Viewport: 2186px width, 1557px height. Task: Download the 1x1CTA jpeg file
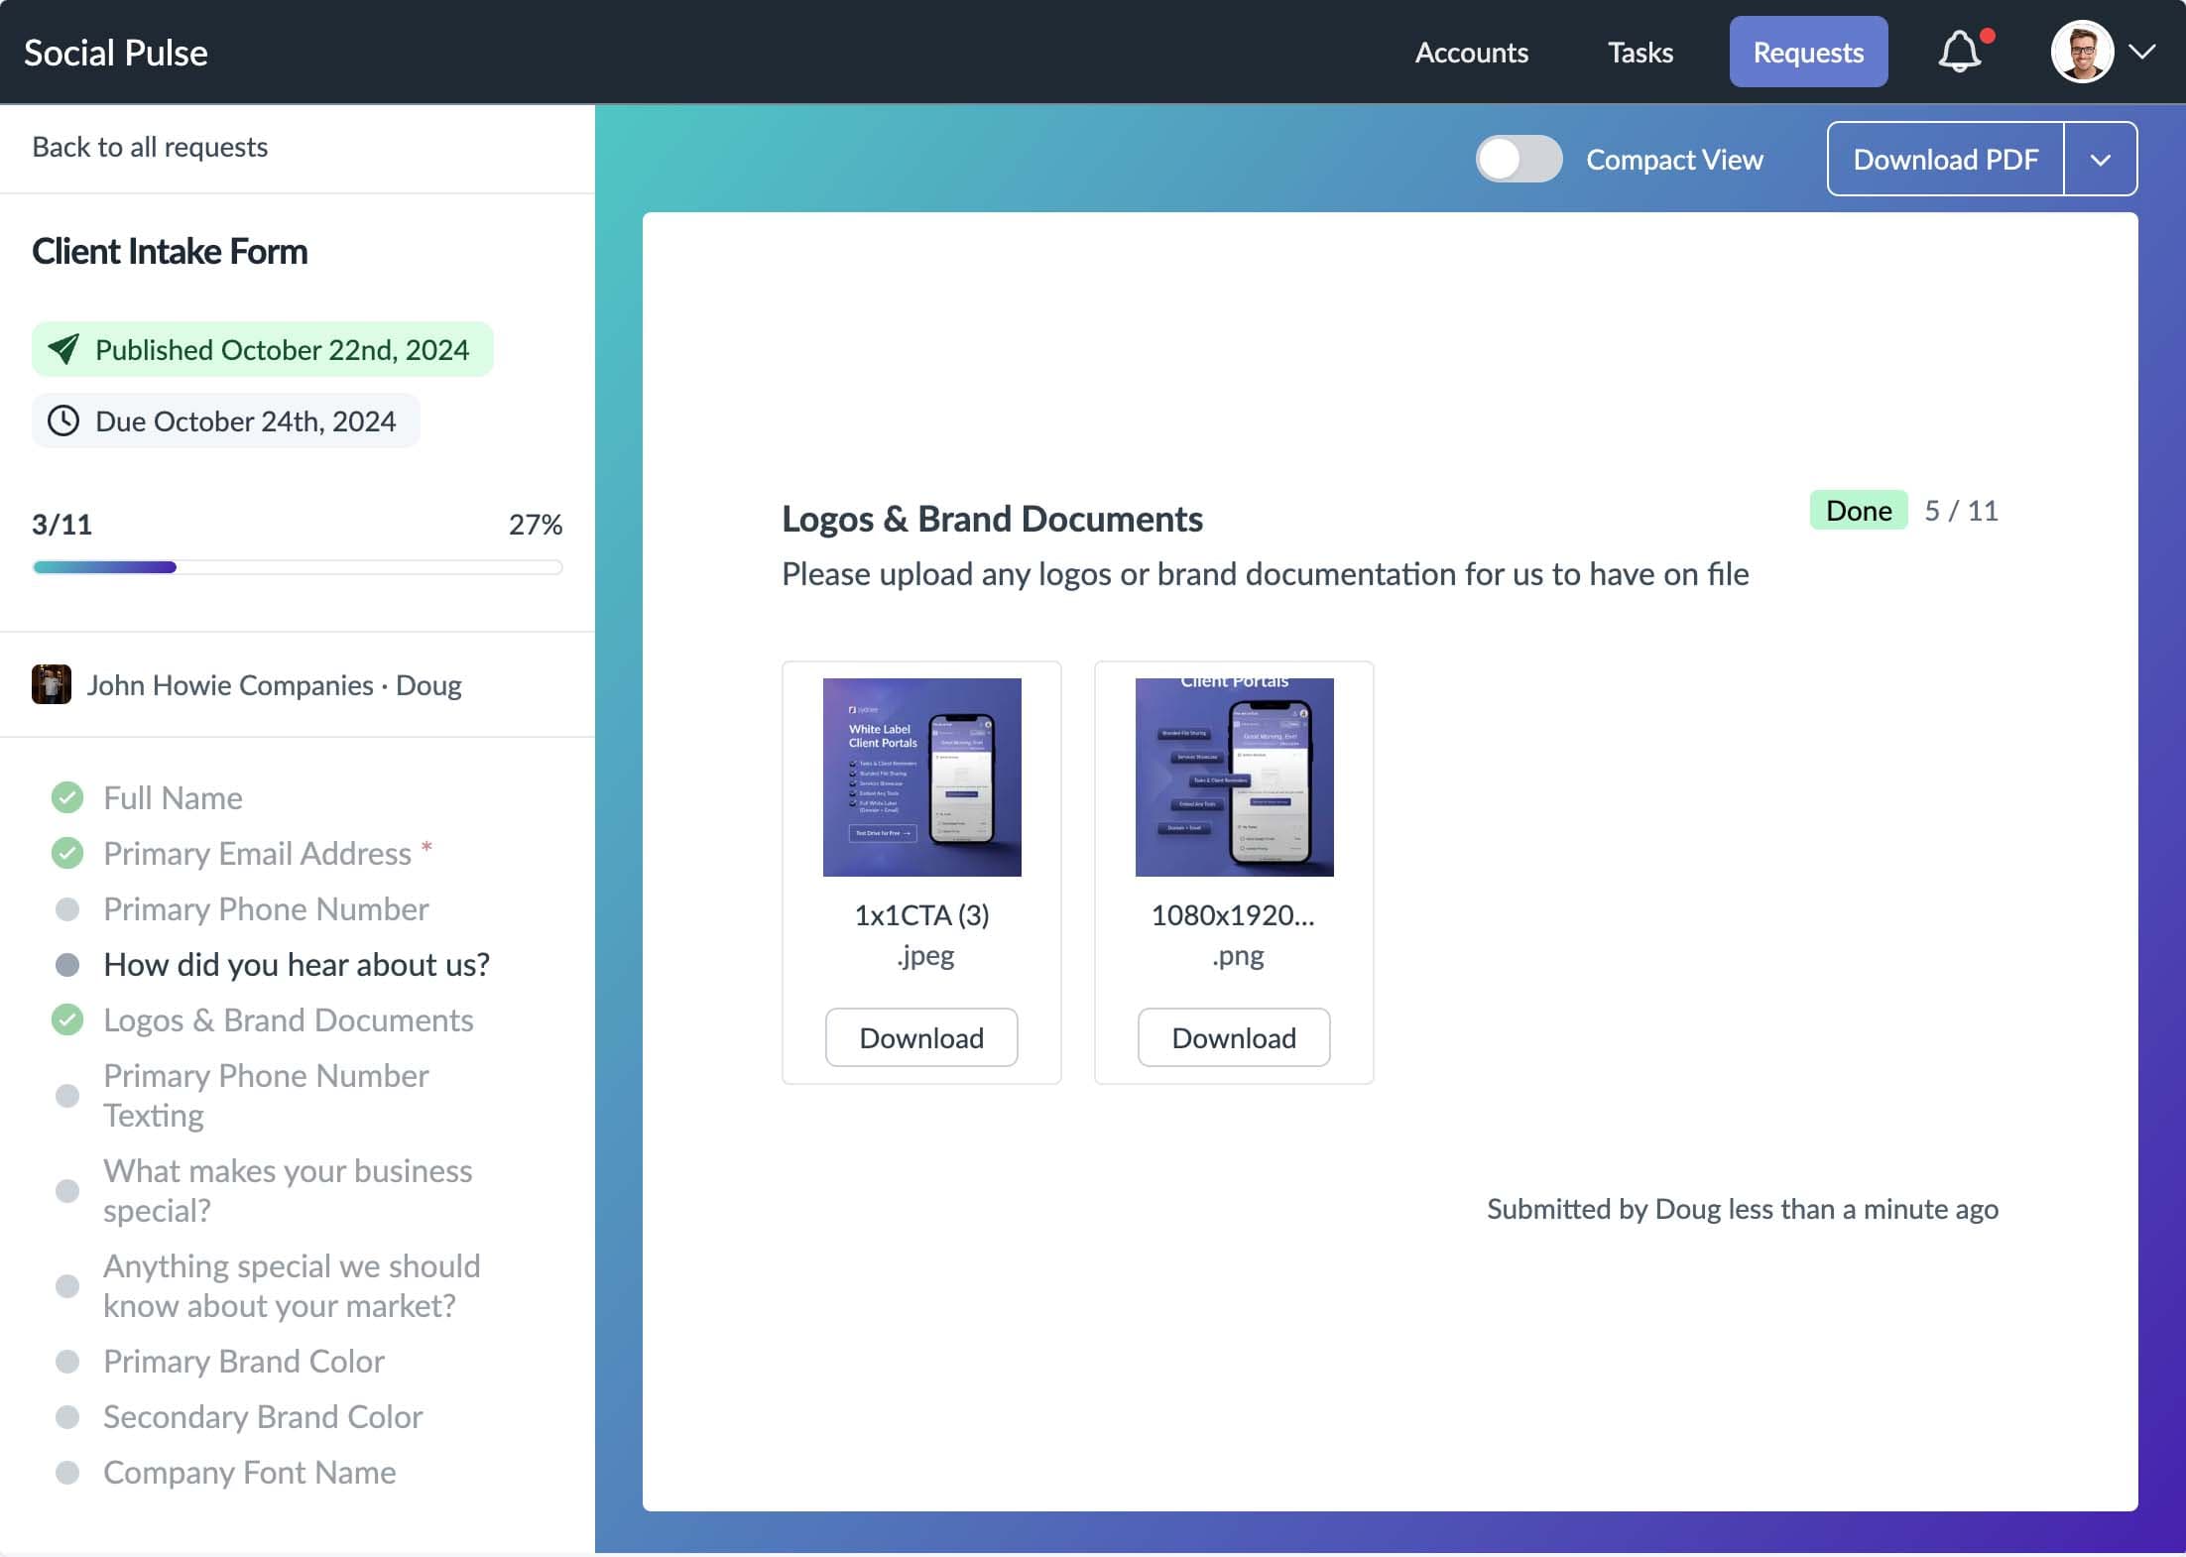(x=920, y=1037)
